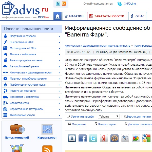152x152 pixels.
Task: Click the syringe icon for Химическая и фармацевтическая
Action: coord(5,72)
